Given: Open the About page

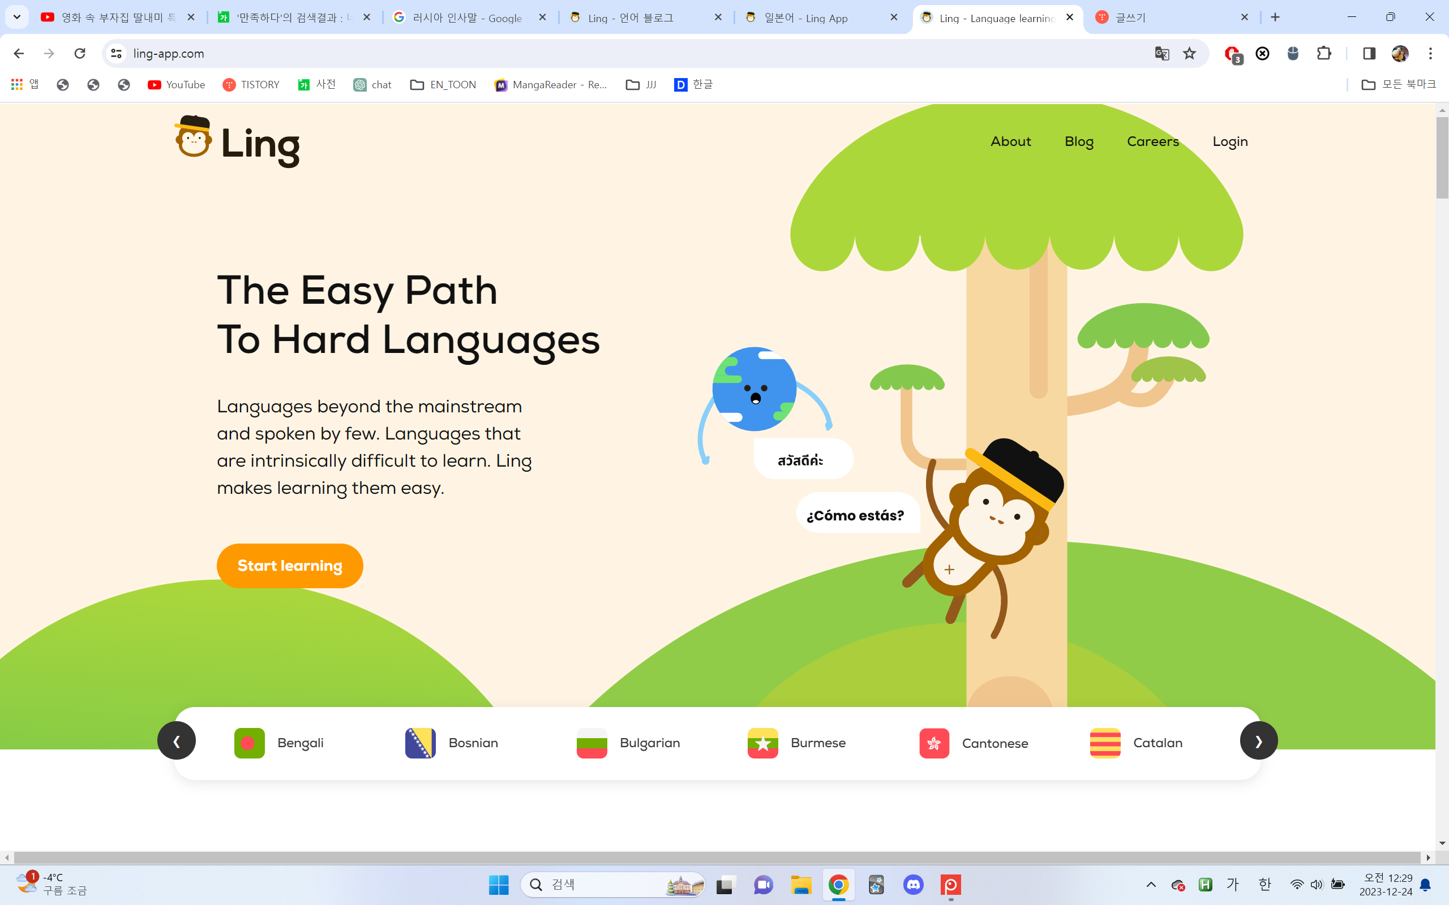Looking at the screenshot, I should (x=1011, y=141).
